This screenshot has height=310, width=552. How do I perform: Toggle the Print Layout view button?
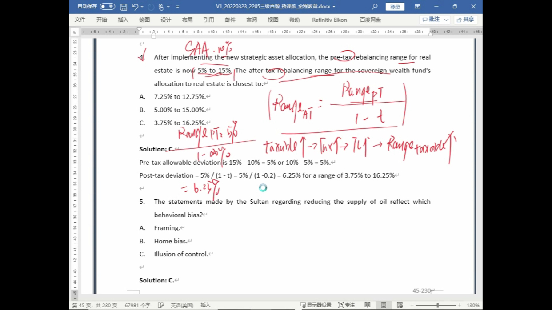point(383,305)
